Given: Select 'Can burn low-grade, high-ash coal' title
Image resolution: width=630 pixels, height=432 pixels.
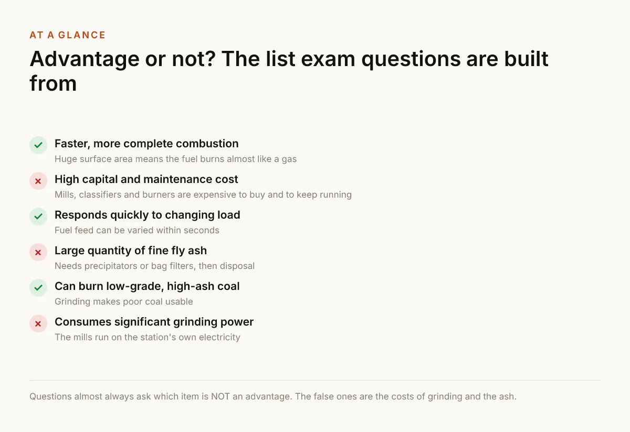Looking at the screenshot, I should [147, 286].
